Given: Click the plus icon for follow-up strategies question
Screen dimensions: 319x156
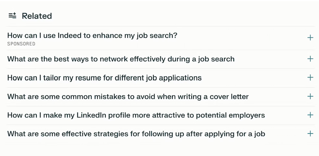Looking at the screenshot, I should 310,134.
